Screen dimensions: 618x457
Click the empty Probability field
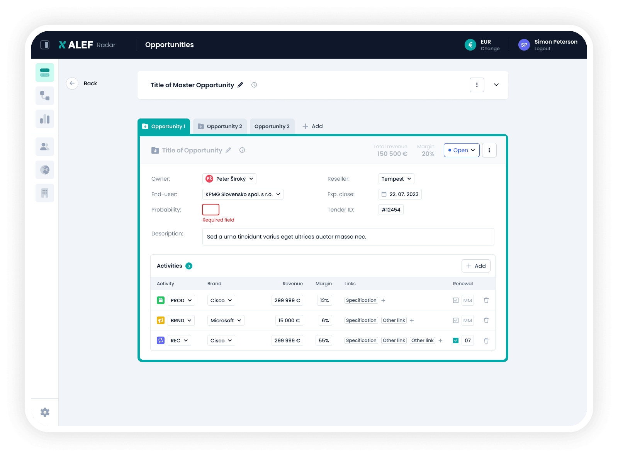211,210
